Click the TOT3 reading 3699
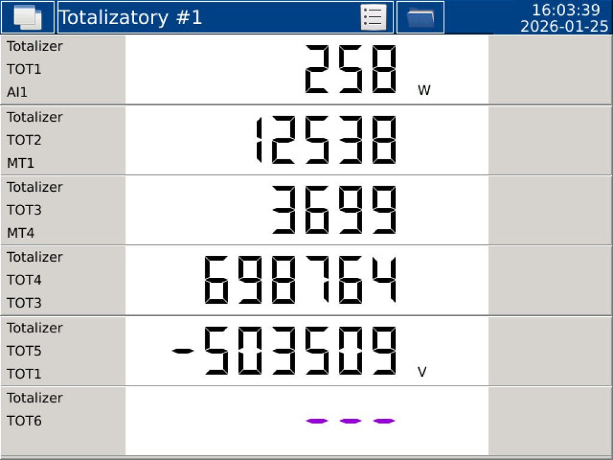613x460 pixels. (335, 210)
